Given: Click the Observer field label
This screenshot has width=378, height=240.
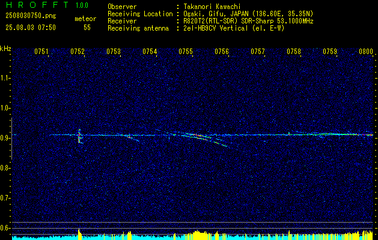Looking at the screenshot, I should point(122,7).
